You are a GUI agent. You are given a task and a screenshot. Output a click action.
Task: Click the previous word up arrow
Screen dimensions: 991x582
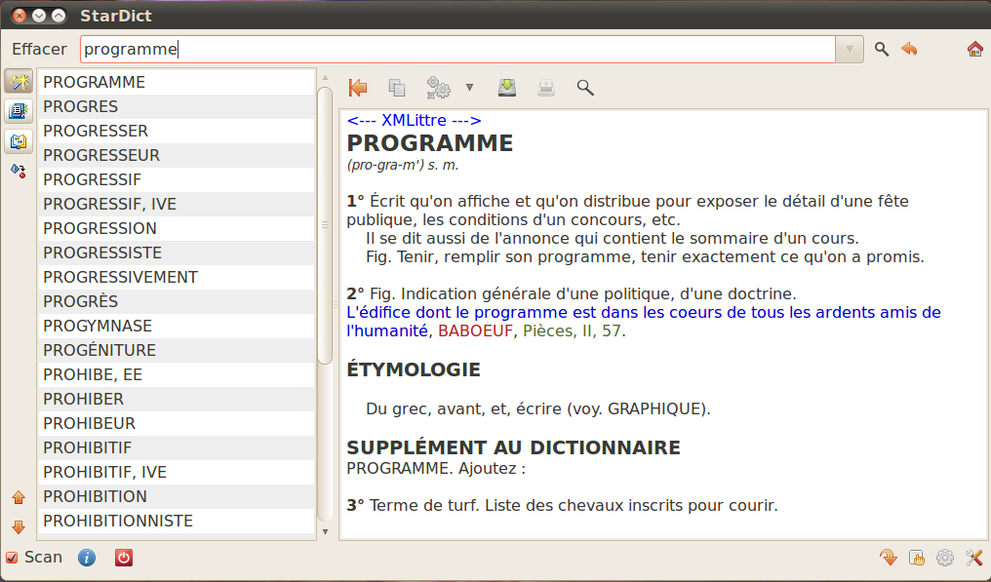pyautogui.click(x=19, y=498)
